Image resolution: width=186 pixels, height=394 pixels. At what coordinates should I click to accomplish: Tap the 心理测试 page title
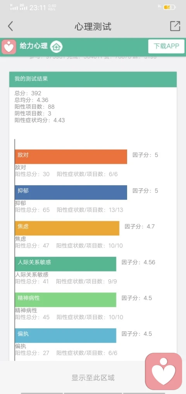[x=93, y=26]
